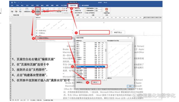Click the Insert (插入) button in dialog
This screenshot has width=179, height=102.
95,82
